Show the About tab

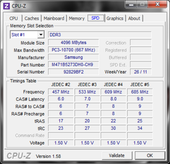coord(134,18)
